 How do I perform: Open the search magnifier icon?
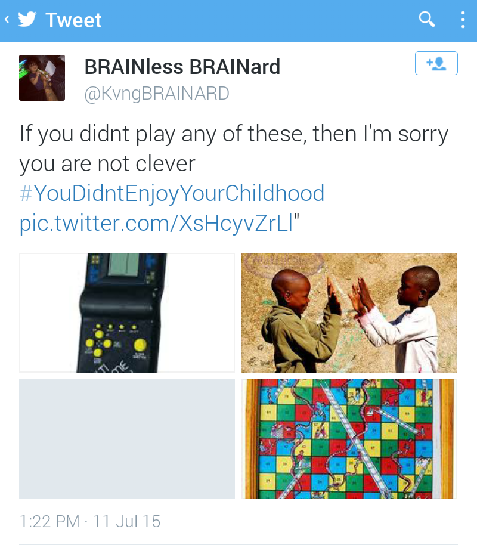pos(426,19)
